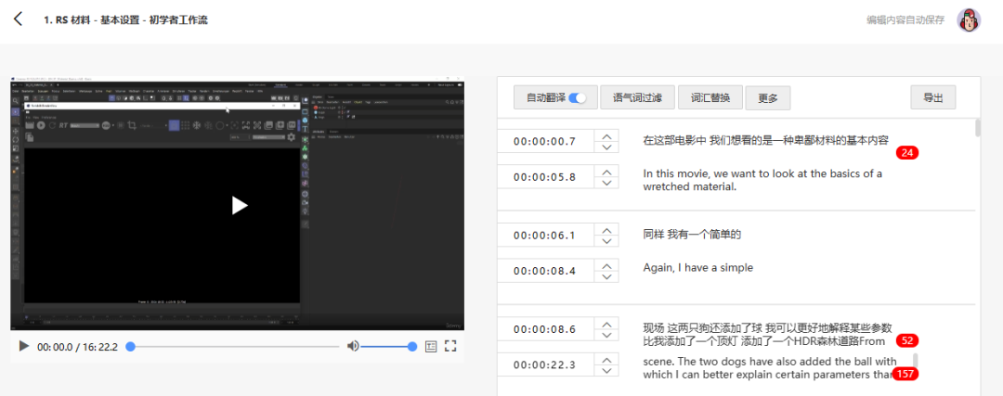Play the video with the center play overlay
Viewport: 1003px width, 396px height.
(240, 205)
